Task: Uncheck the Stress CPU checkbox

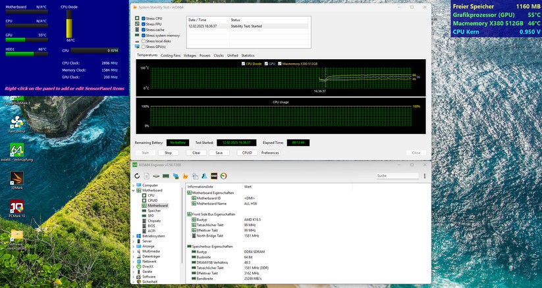Action: point(144,18)
